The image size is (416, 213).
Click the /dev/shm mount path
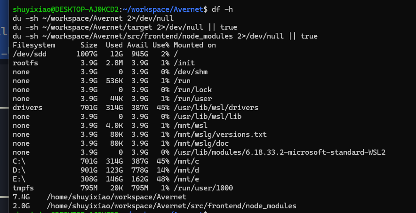191,72
